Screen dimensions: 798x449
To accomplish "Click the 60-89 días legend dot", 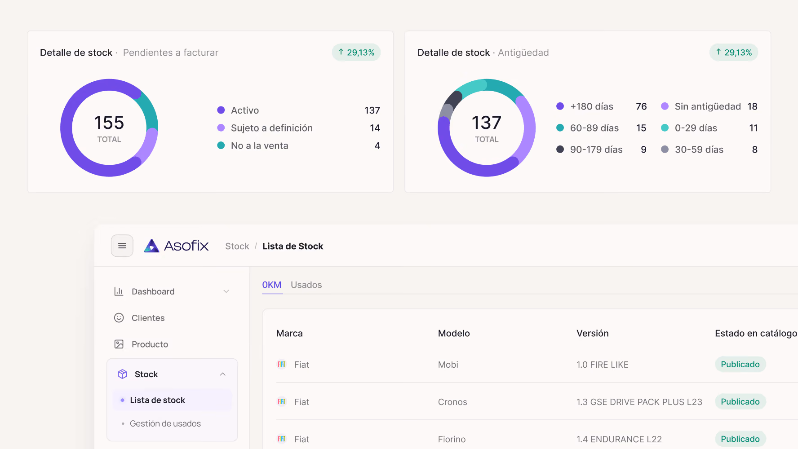I will [x=560, y=128].
